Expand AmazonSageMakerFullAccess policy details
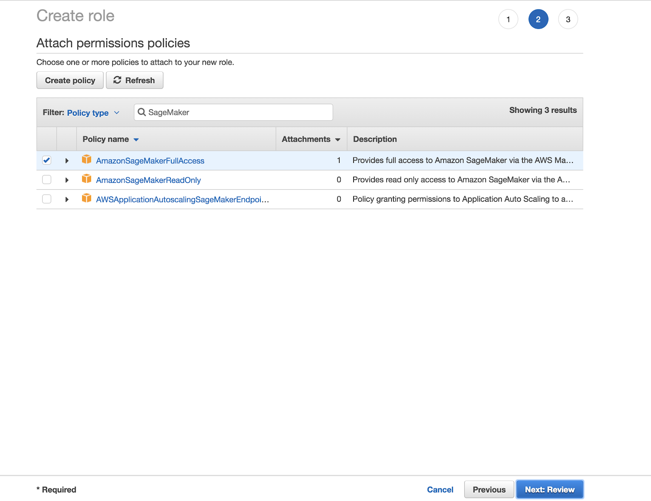The image size is (651, 501). 67,161
